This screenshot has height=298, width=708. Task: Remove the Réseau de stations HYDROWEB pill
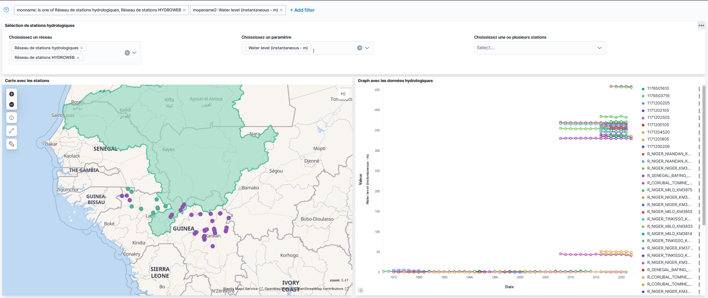(78, 58)
